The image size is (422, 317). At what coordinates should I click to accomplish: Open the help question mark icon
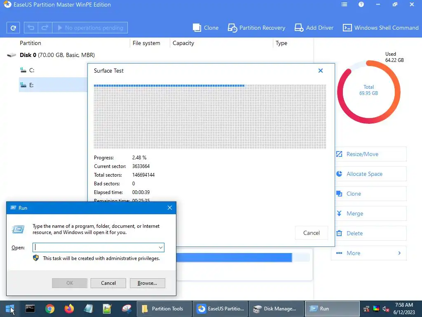361,5
